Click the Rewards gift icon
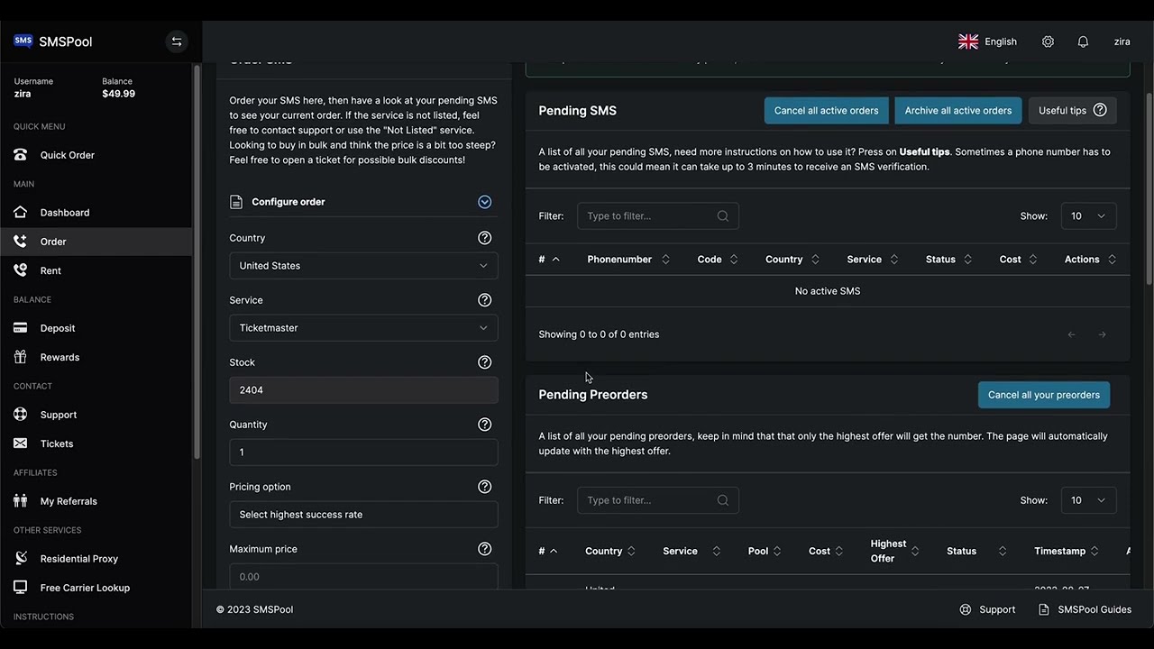 pos(21,357)
